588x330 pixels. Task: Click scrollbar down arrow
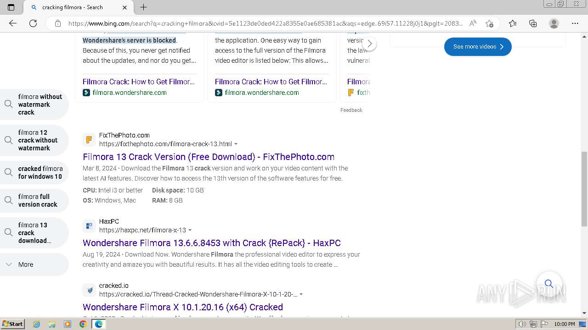pyautogui.click(x=584, y=313)
